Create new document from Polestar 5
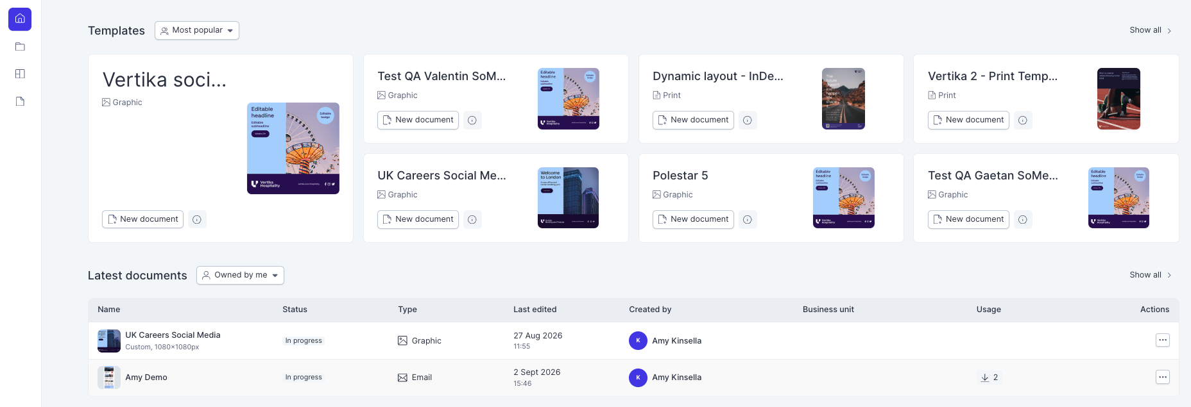 [x=693, y=219]
